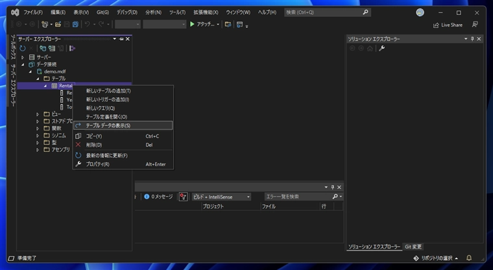Image resolution: width=493 pixels, height=270 pixels.
Task: Select コピー(Y) in context menu
Action: [123, 136]
